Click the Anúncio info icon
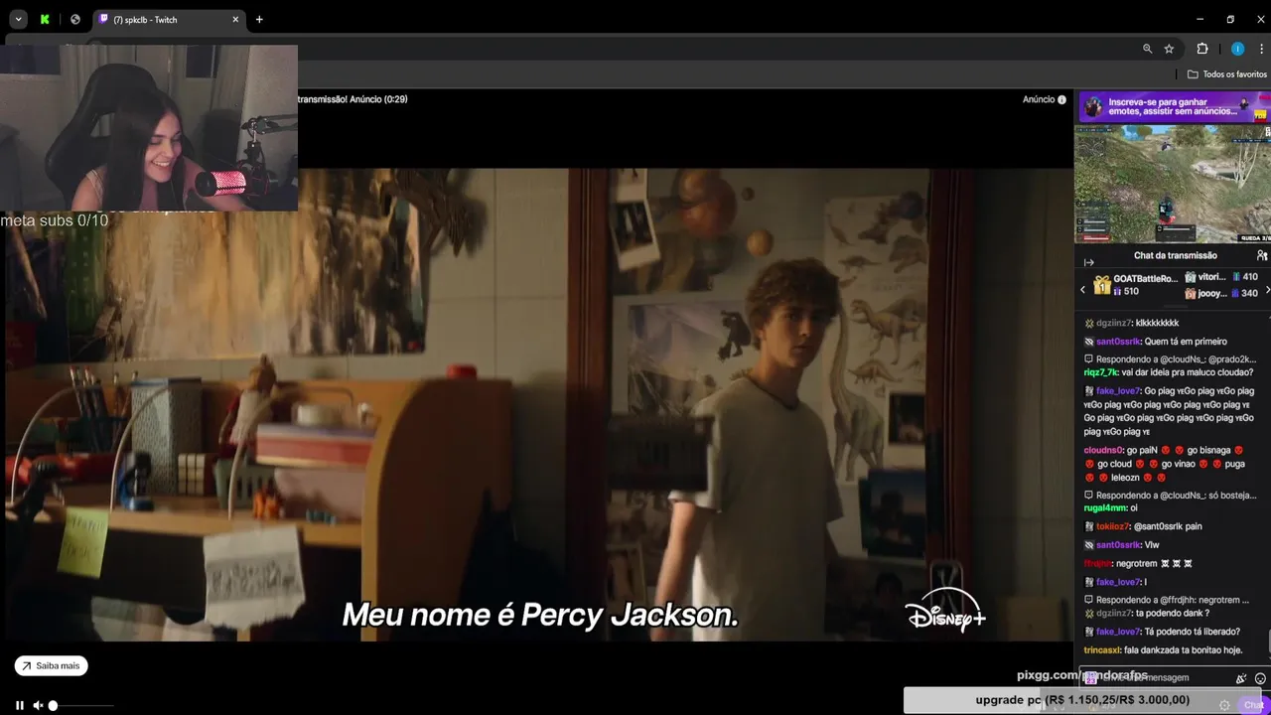The width and height of the screenshot is (1271, 715). pyautogui.click(x=1061, y=99)
